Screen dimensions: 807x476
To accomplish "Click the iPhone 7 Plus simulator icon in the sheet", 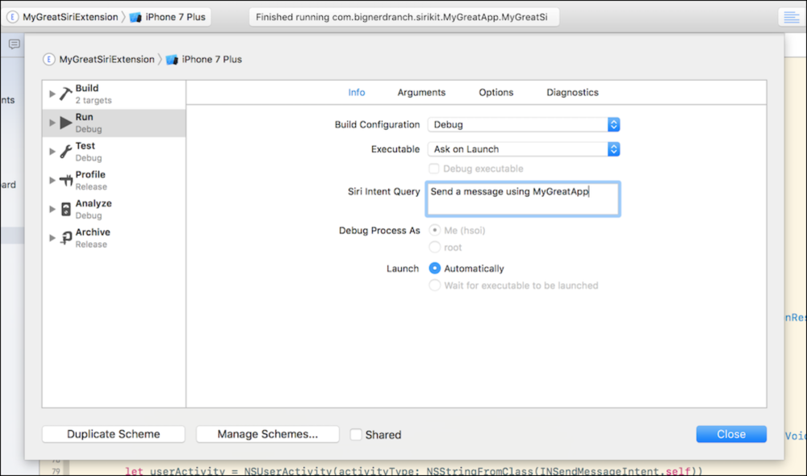I will point(172,60).
